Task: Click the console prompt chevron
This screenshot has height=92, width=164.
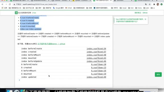Action: pyautogui.click(x=19, y=80)
